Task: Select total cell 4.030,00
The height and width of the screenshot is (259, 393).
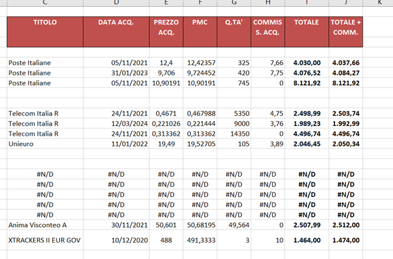Action: click(307, 63)
